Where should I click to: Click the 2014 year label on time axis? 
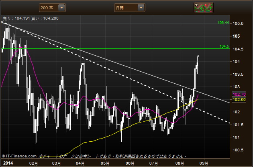8,163
